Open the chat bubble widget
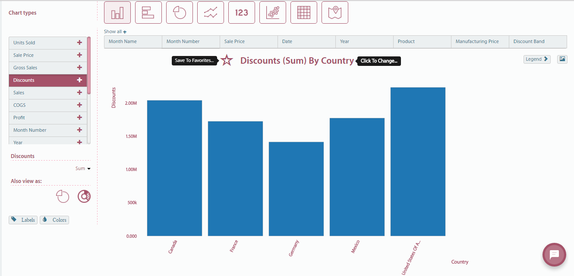 pos(554,254)
